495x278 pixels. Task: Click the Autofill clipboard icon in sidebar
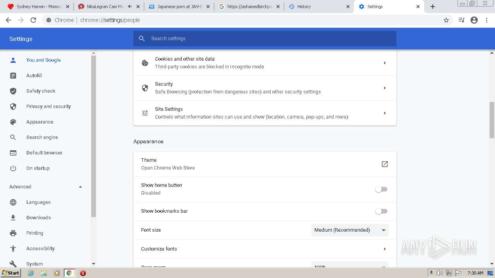tap(13, 76)
